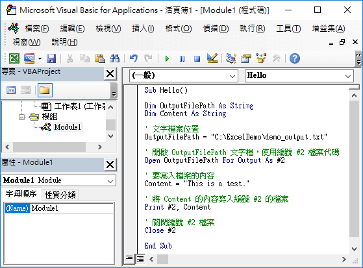Select Module1 in project tree
Screen dimensions: 363x268
tap(68, 127)
